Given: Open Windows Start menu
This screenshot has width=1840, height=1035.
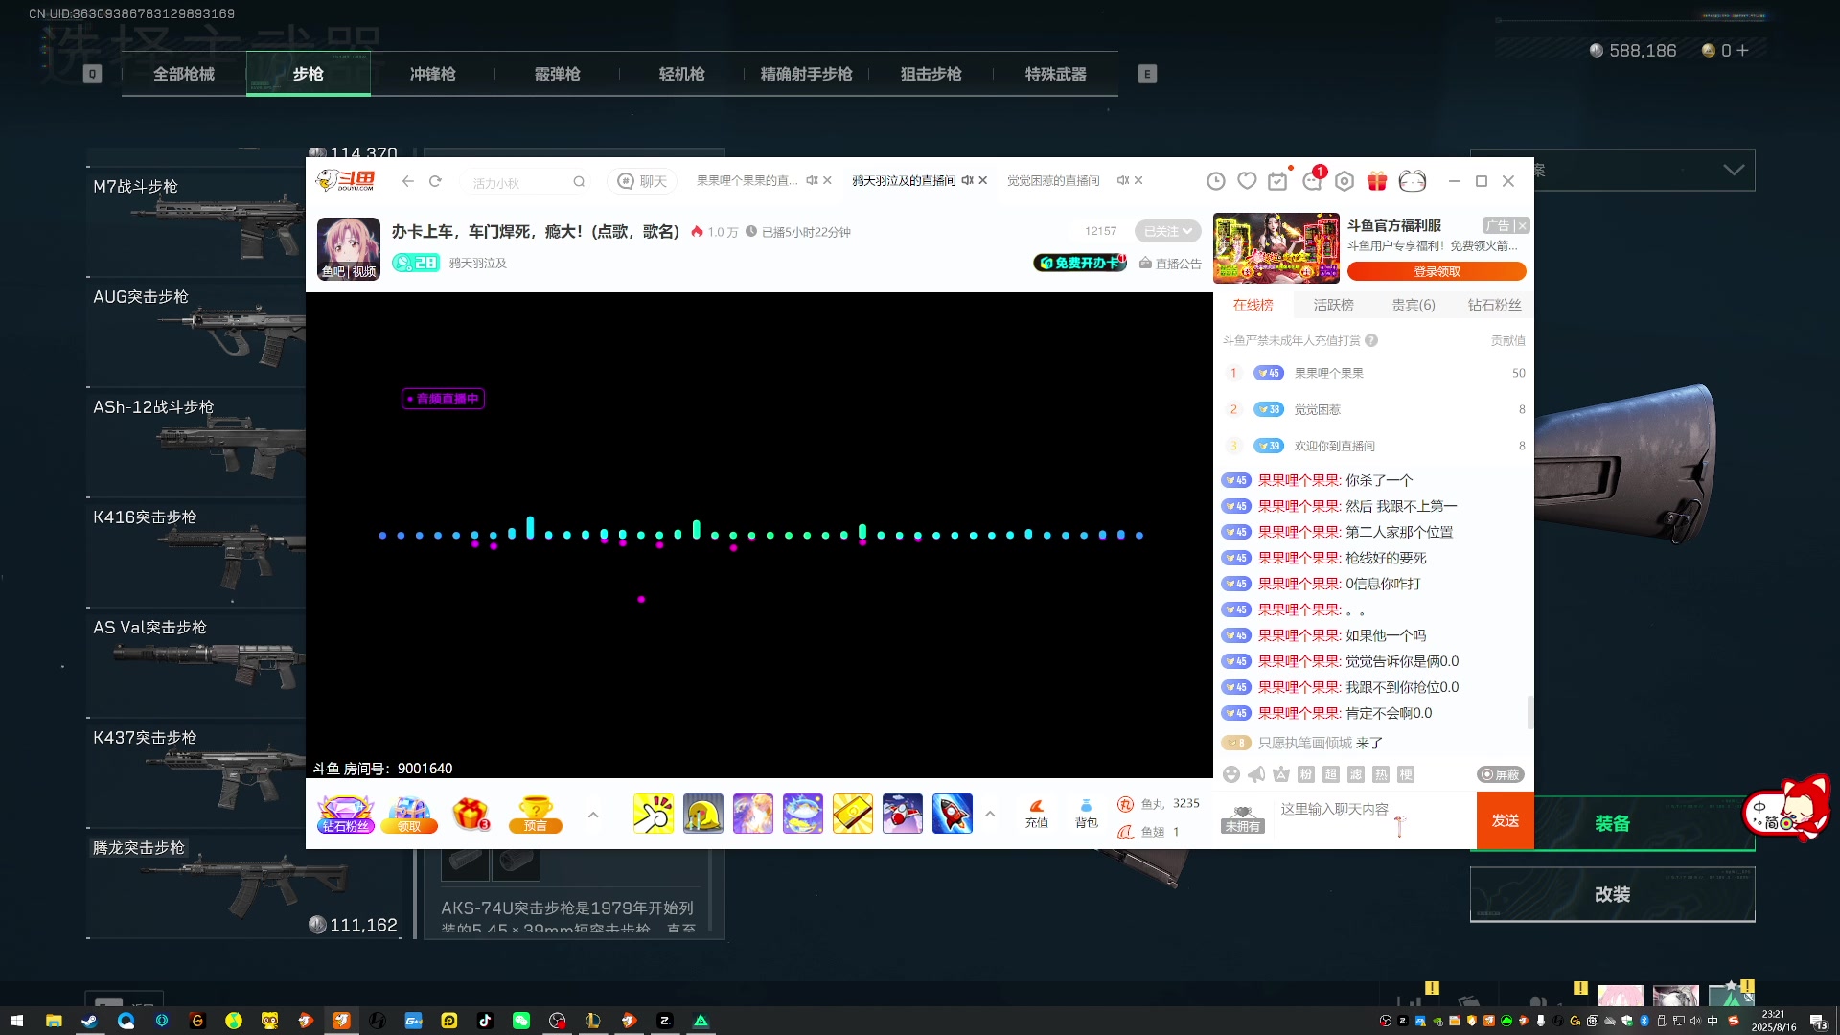Looking at the screenshot, I should click(16, 1021).
